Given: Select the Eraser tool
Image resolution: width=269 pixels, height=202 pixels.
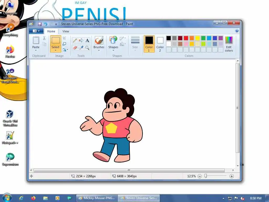Looking at the screenshot, I should pos(75,48).
